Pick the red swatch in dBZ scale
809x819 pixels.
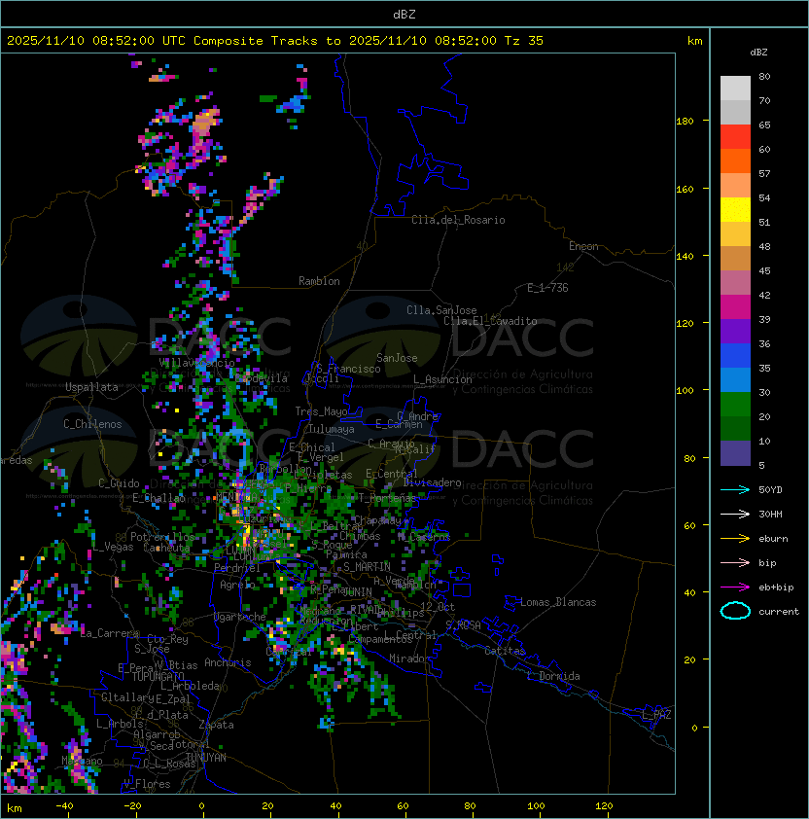point(735,137)
